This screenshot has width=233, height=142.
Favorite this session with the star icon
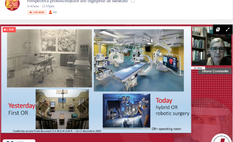pos(133,1)
